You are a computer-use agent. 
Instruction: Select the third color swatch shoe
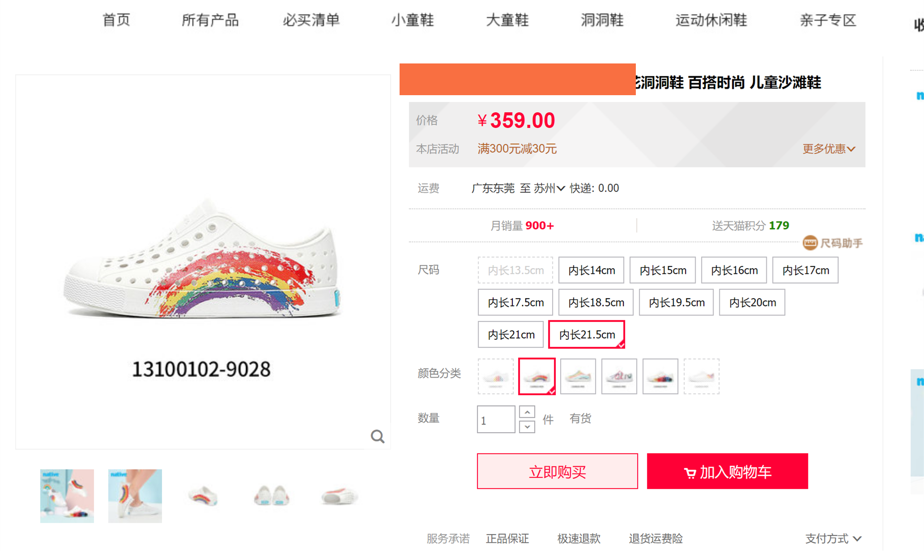coord(578,376)
